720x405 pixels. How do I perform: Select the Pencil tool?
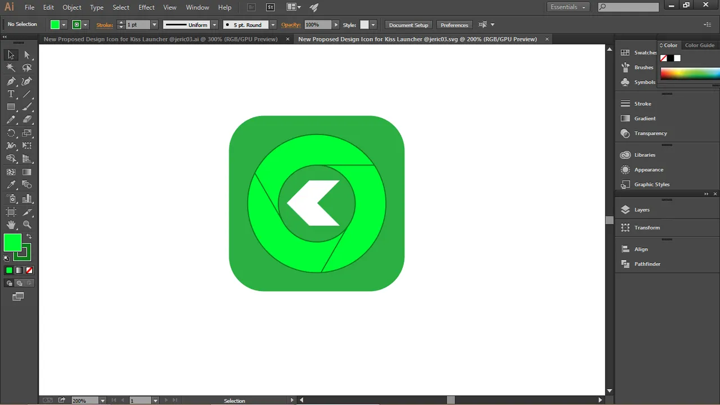coord(11,120)
